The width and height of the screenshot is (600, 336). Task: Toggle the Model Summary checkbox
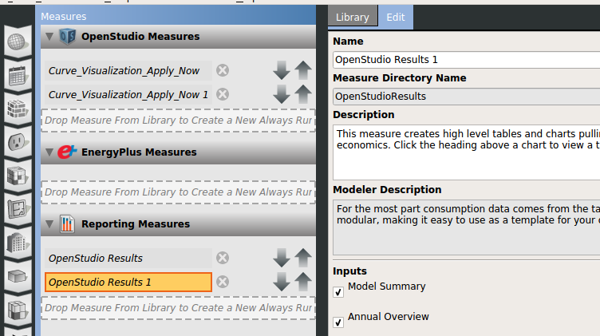[x=338, y=292]
